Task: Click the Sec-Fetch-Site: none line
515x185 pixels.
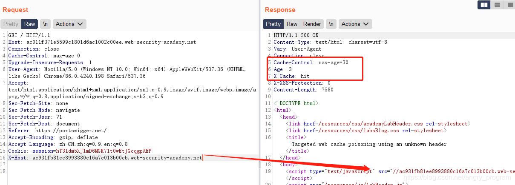Action: pyautogui.click(x=38, y=103)
